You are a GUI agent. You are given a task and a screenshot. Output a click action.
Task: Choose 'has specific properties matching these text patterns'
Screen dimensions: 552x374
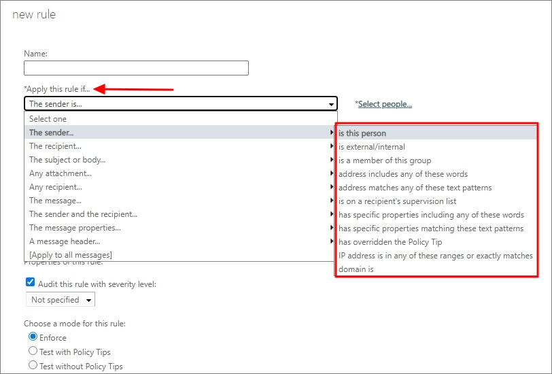tap(436, 228)
